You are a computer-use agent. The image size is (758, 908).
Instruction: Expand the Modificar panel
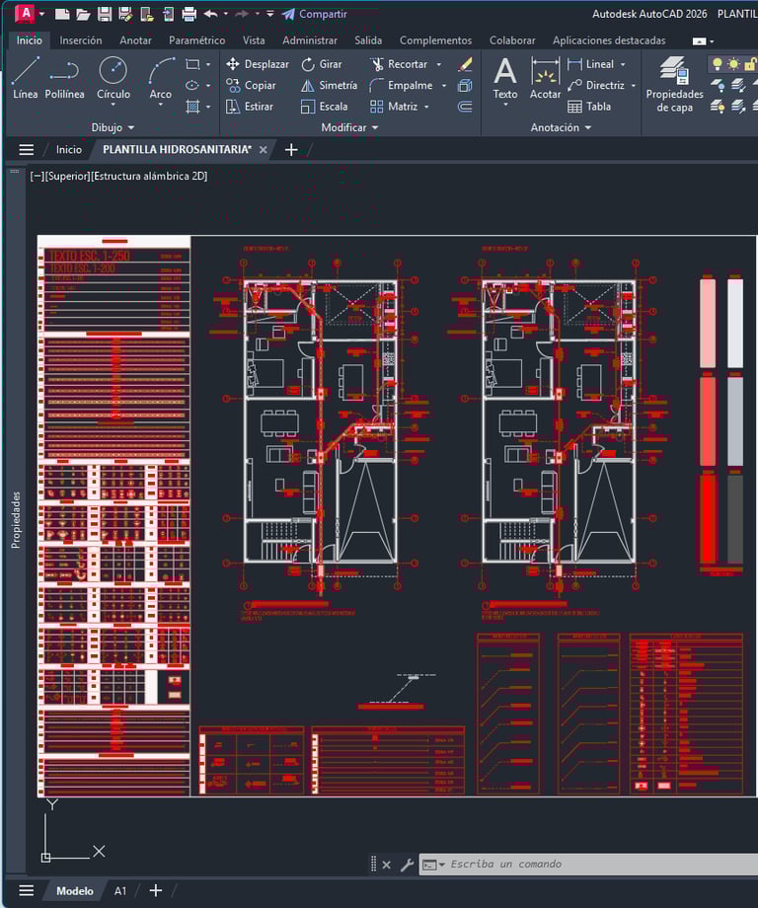pyautogui.click(x=349, y=127)
